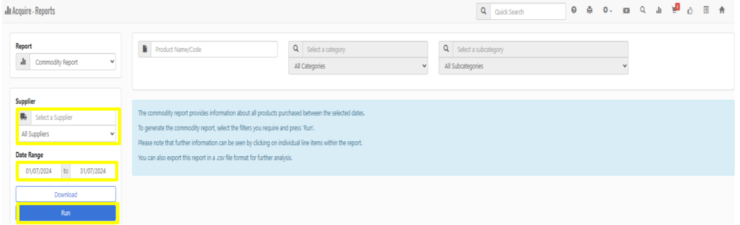Viewport: 740px width, 225px height.
Task: Go to home via house icon
Action: coord(722,10)
